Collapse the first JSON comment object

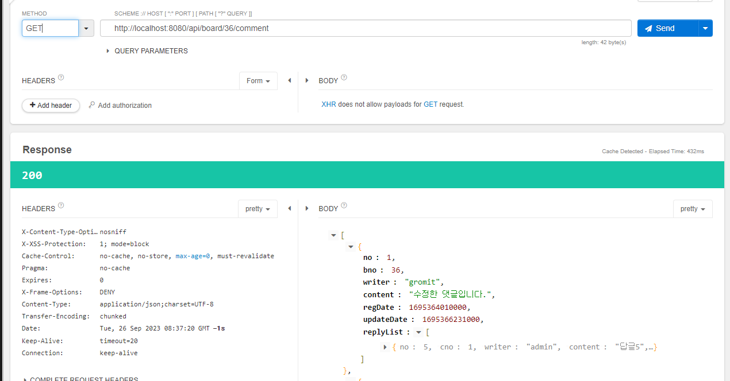coord(351,247)
